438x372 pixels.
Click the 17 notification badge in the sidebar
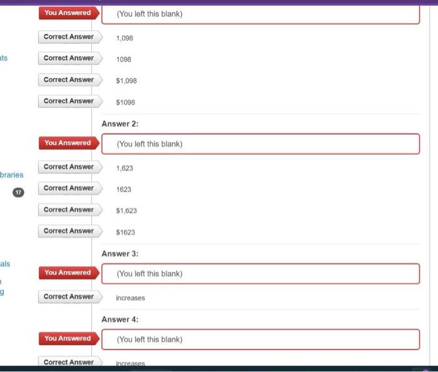18,192
